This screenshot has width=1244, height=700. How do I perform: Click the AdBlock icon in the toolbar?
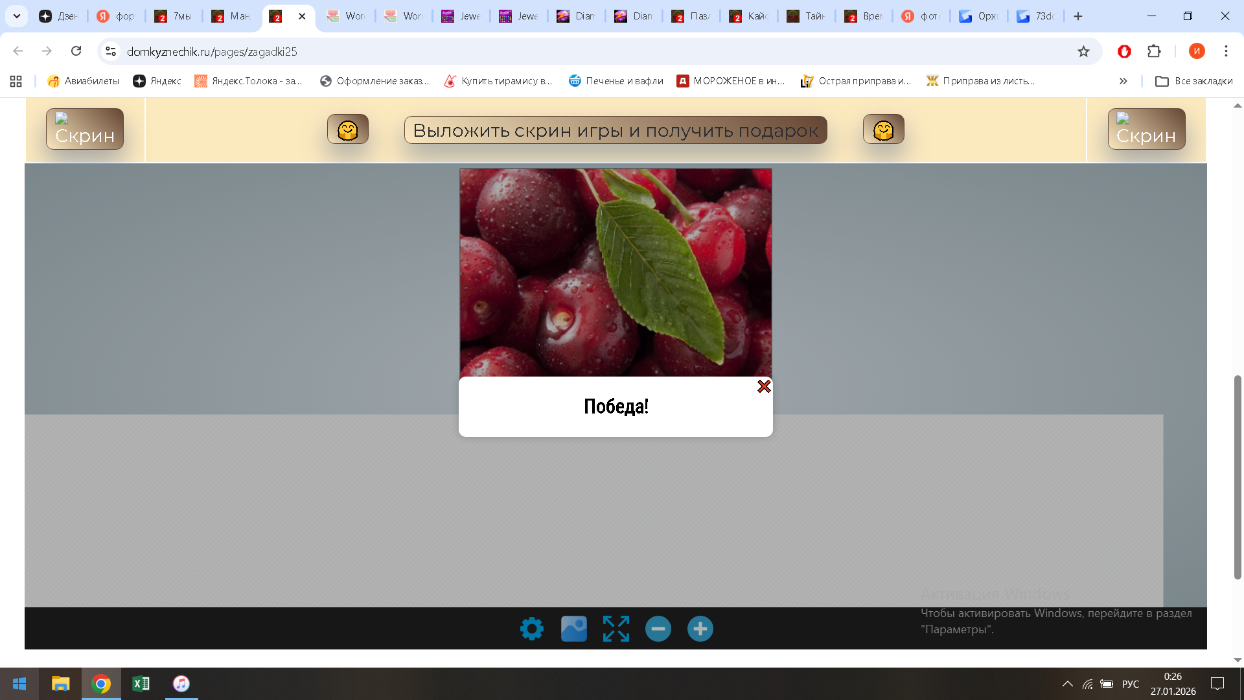[1124, 51]
